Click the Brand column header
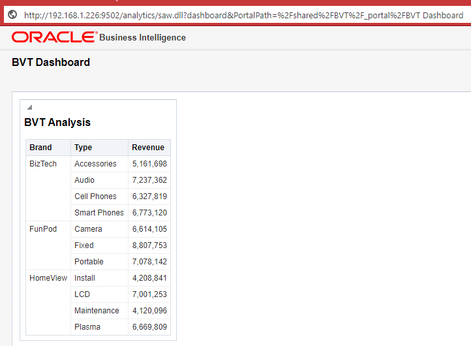 (x=48, y=148)
